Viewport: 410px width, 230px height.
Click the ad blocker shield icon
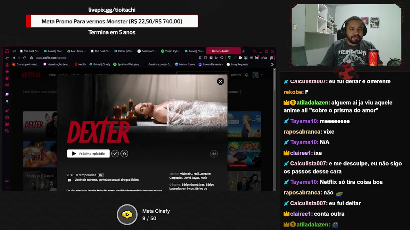[x=211, y=58]
